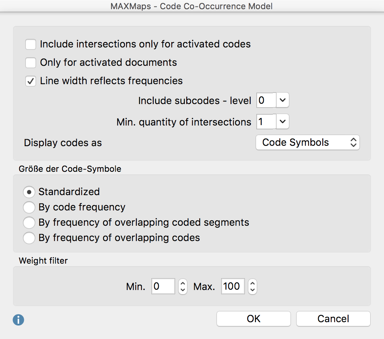Confirm settings with OK button

point(253,318)
